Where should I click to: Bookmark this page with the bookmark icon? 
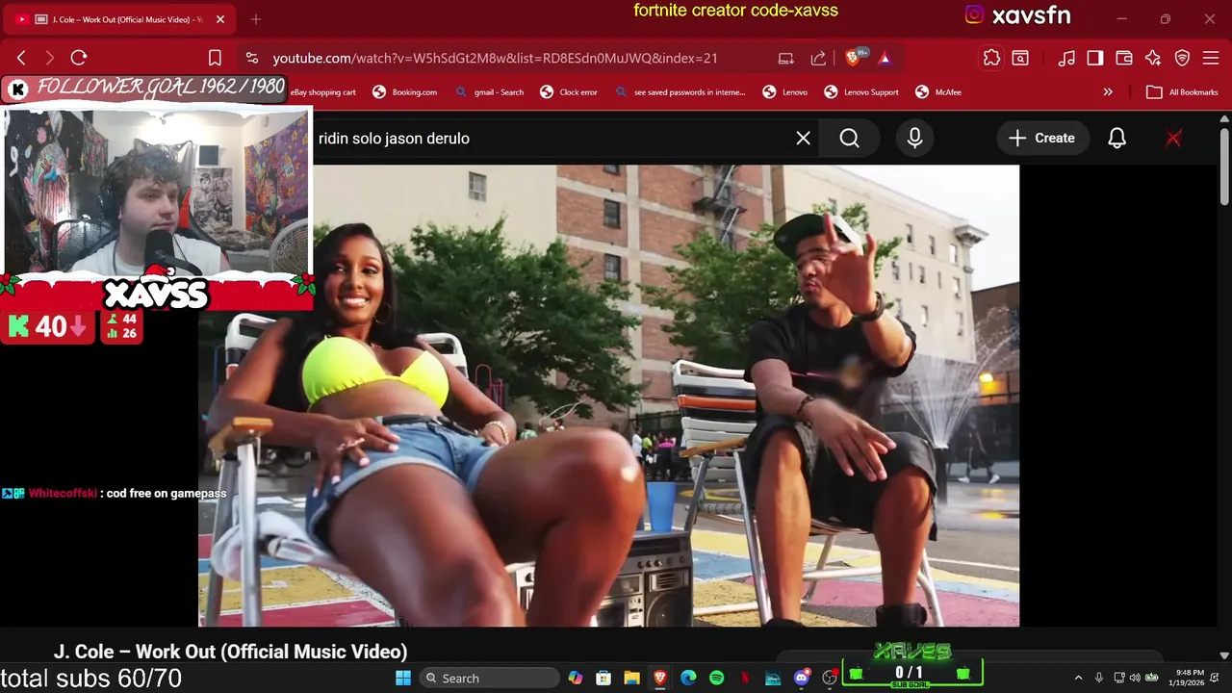[215, 58]
